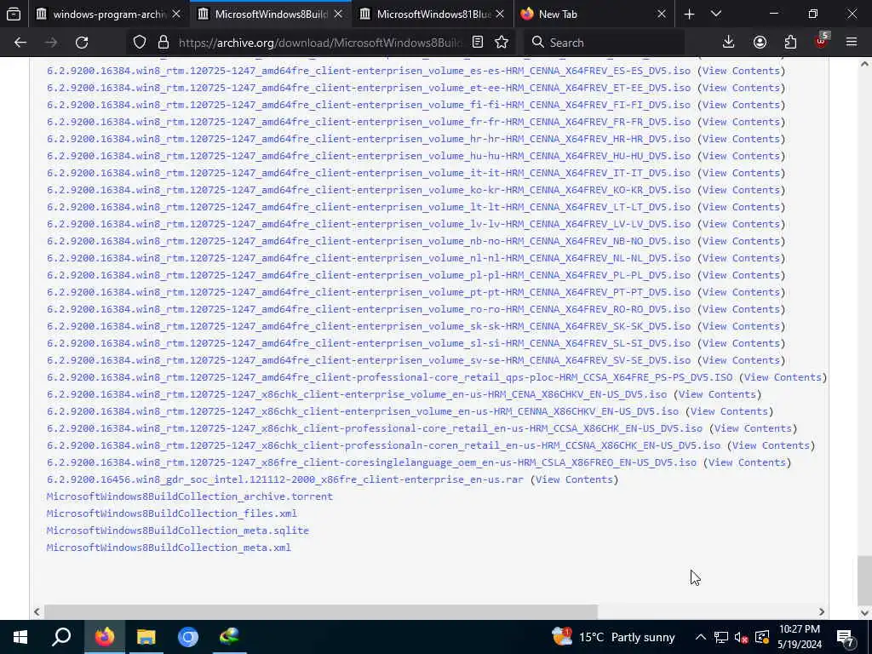The width and height of the screenshot is (872, 654).
Task: Click the Search box
Action: pos(604,43)
